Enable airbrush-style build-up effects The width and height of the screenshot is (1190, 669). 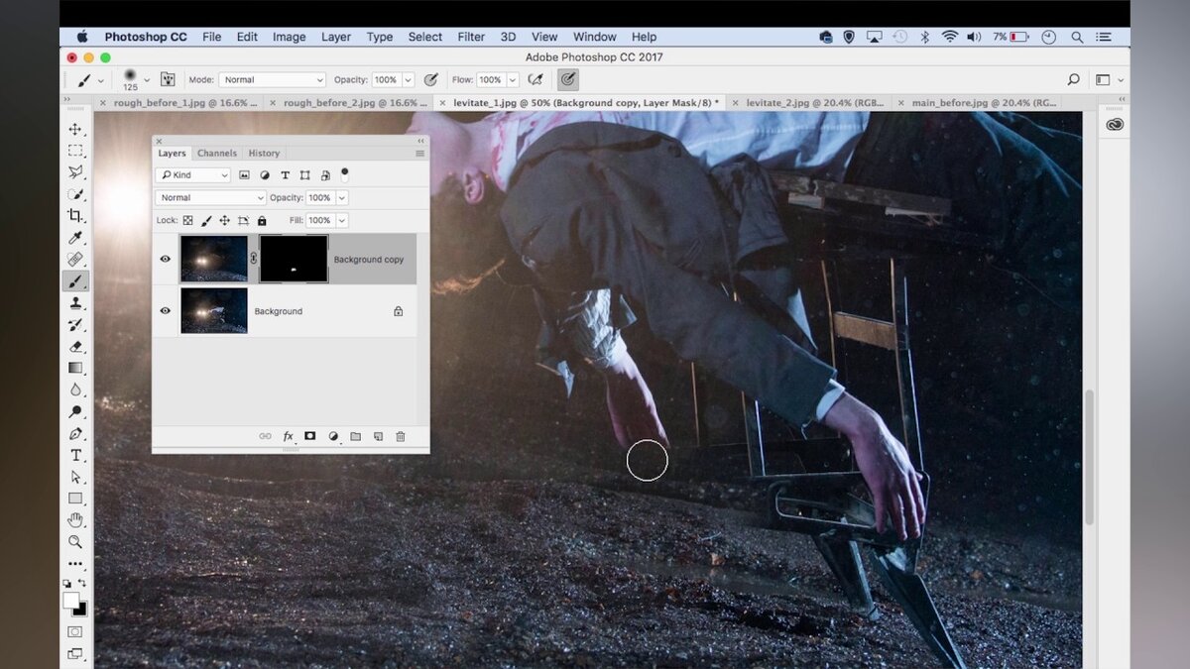[535, 79]
